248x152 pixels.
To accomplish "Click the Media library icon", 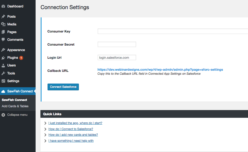I will [x=3, y=24].
